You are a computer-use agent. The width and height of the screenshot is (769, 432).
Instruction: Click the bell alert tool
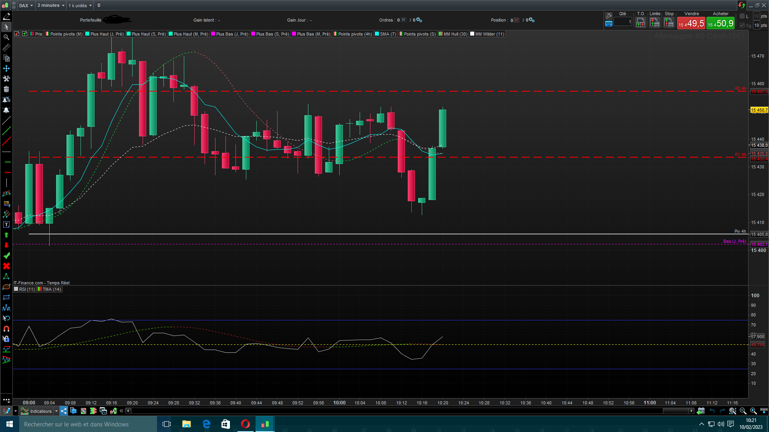tap(6, 110)
